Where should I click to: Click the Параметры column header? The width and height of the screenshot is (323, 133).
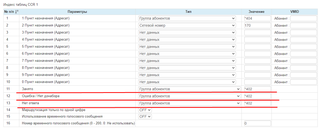(x=77, y=12)
